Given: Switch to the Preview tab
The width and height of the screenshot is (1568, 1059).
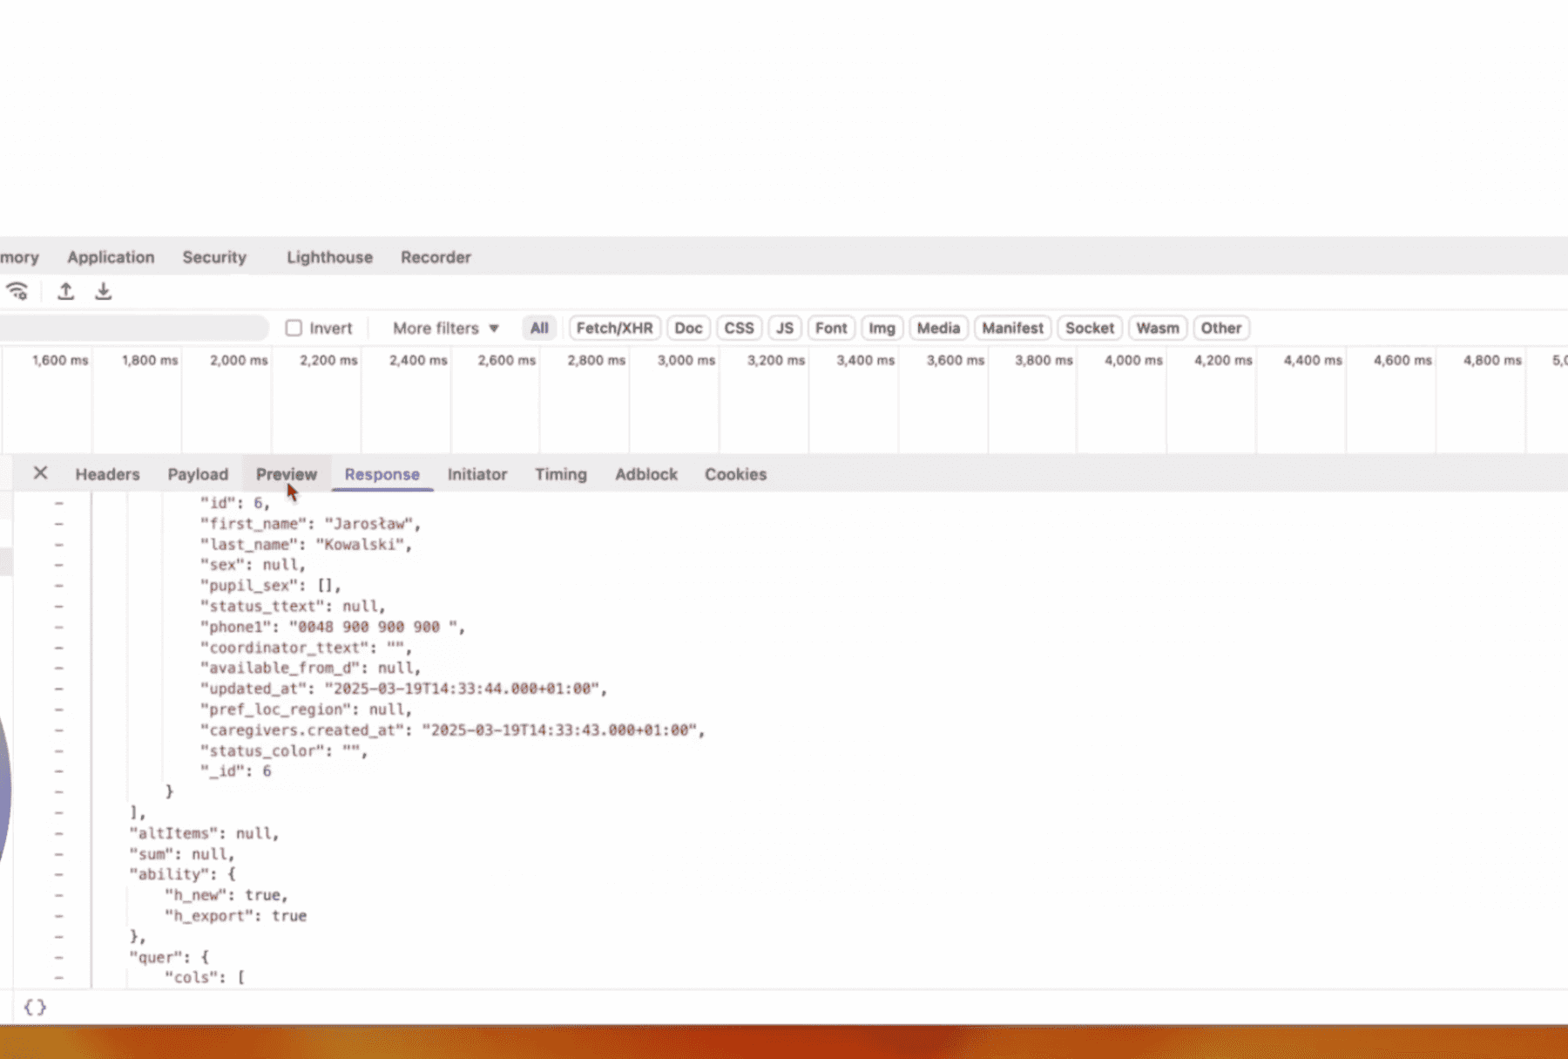Looking at the screenshot, I should point(287,474).
